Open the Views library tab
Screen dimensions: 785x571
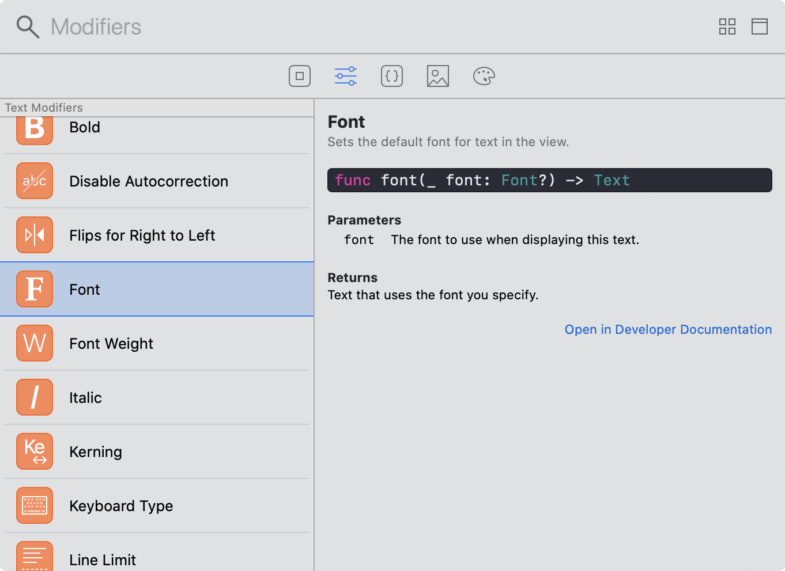299,76
